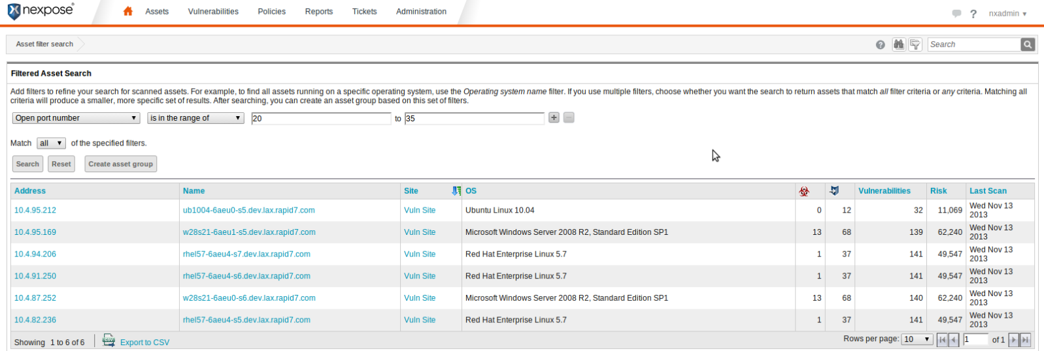The height and width of the screenshot is (351, 1044).
Task: Click the funnel filter icon
Action: point(915,44)
